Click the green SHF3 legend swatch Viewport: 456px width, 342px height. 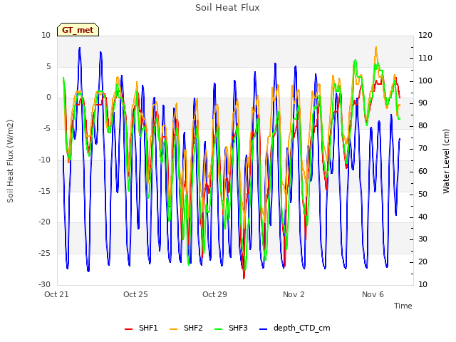pyautogui.click(x=218, y=329)
